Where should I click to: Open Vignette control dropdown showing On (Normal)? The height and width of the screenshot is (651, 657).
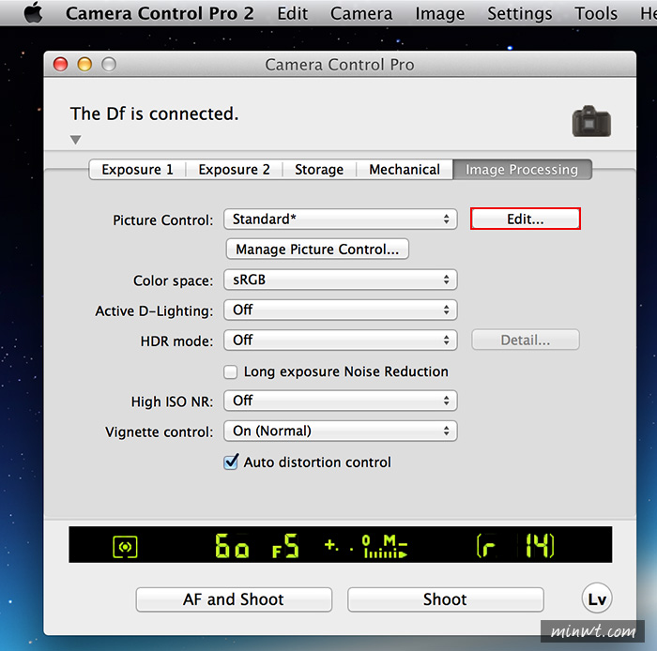pyautogui.click(x=340, y=431)
